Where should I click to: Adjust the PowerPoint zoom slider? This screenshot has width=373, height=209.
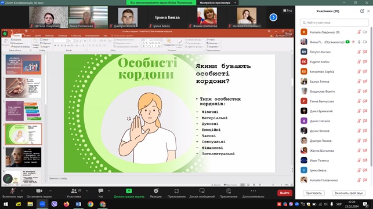273,185
